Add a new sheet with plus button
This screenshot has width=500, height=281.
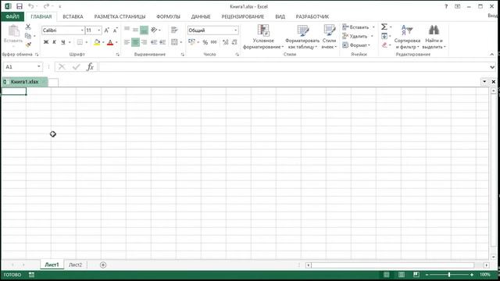pyautogui.click(x=103, y=265)
